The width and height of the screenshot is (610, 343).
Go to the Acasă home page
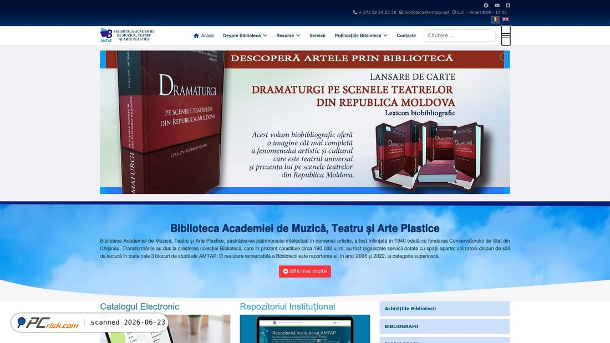point(204,35)
